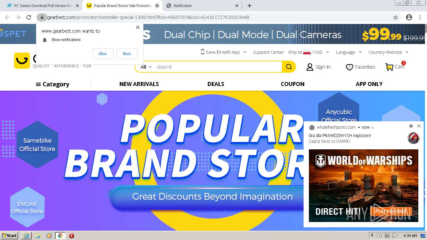Block notifications from gearbest.com
This screenshot has height=240, width=427.
[127, 54]
